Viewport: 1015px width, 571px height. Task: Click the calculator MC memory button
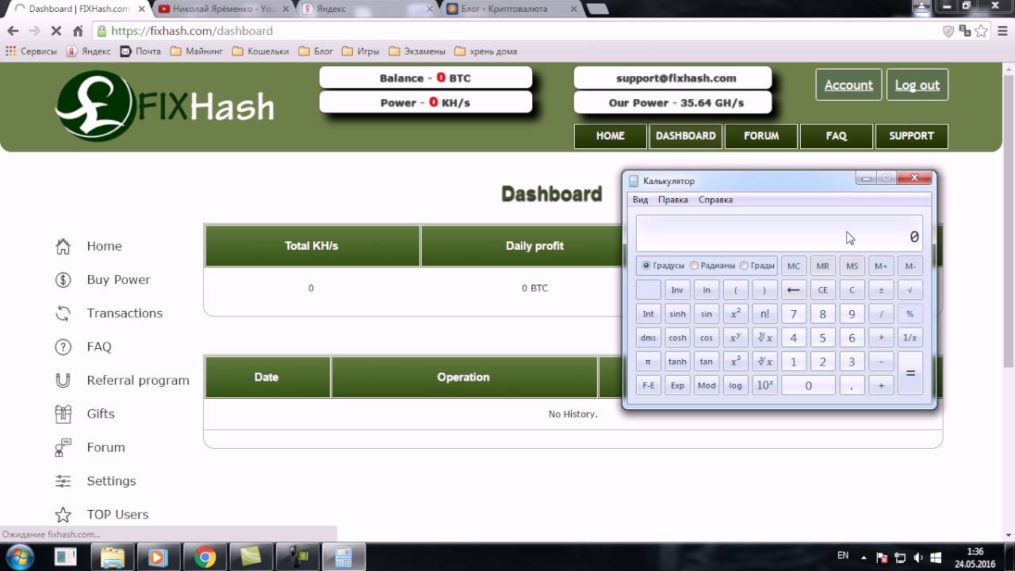(793, 266)
